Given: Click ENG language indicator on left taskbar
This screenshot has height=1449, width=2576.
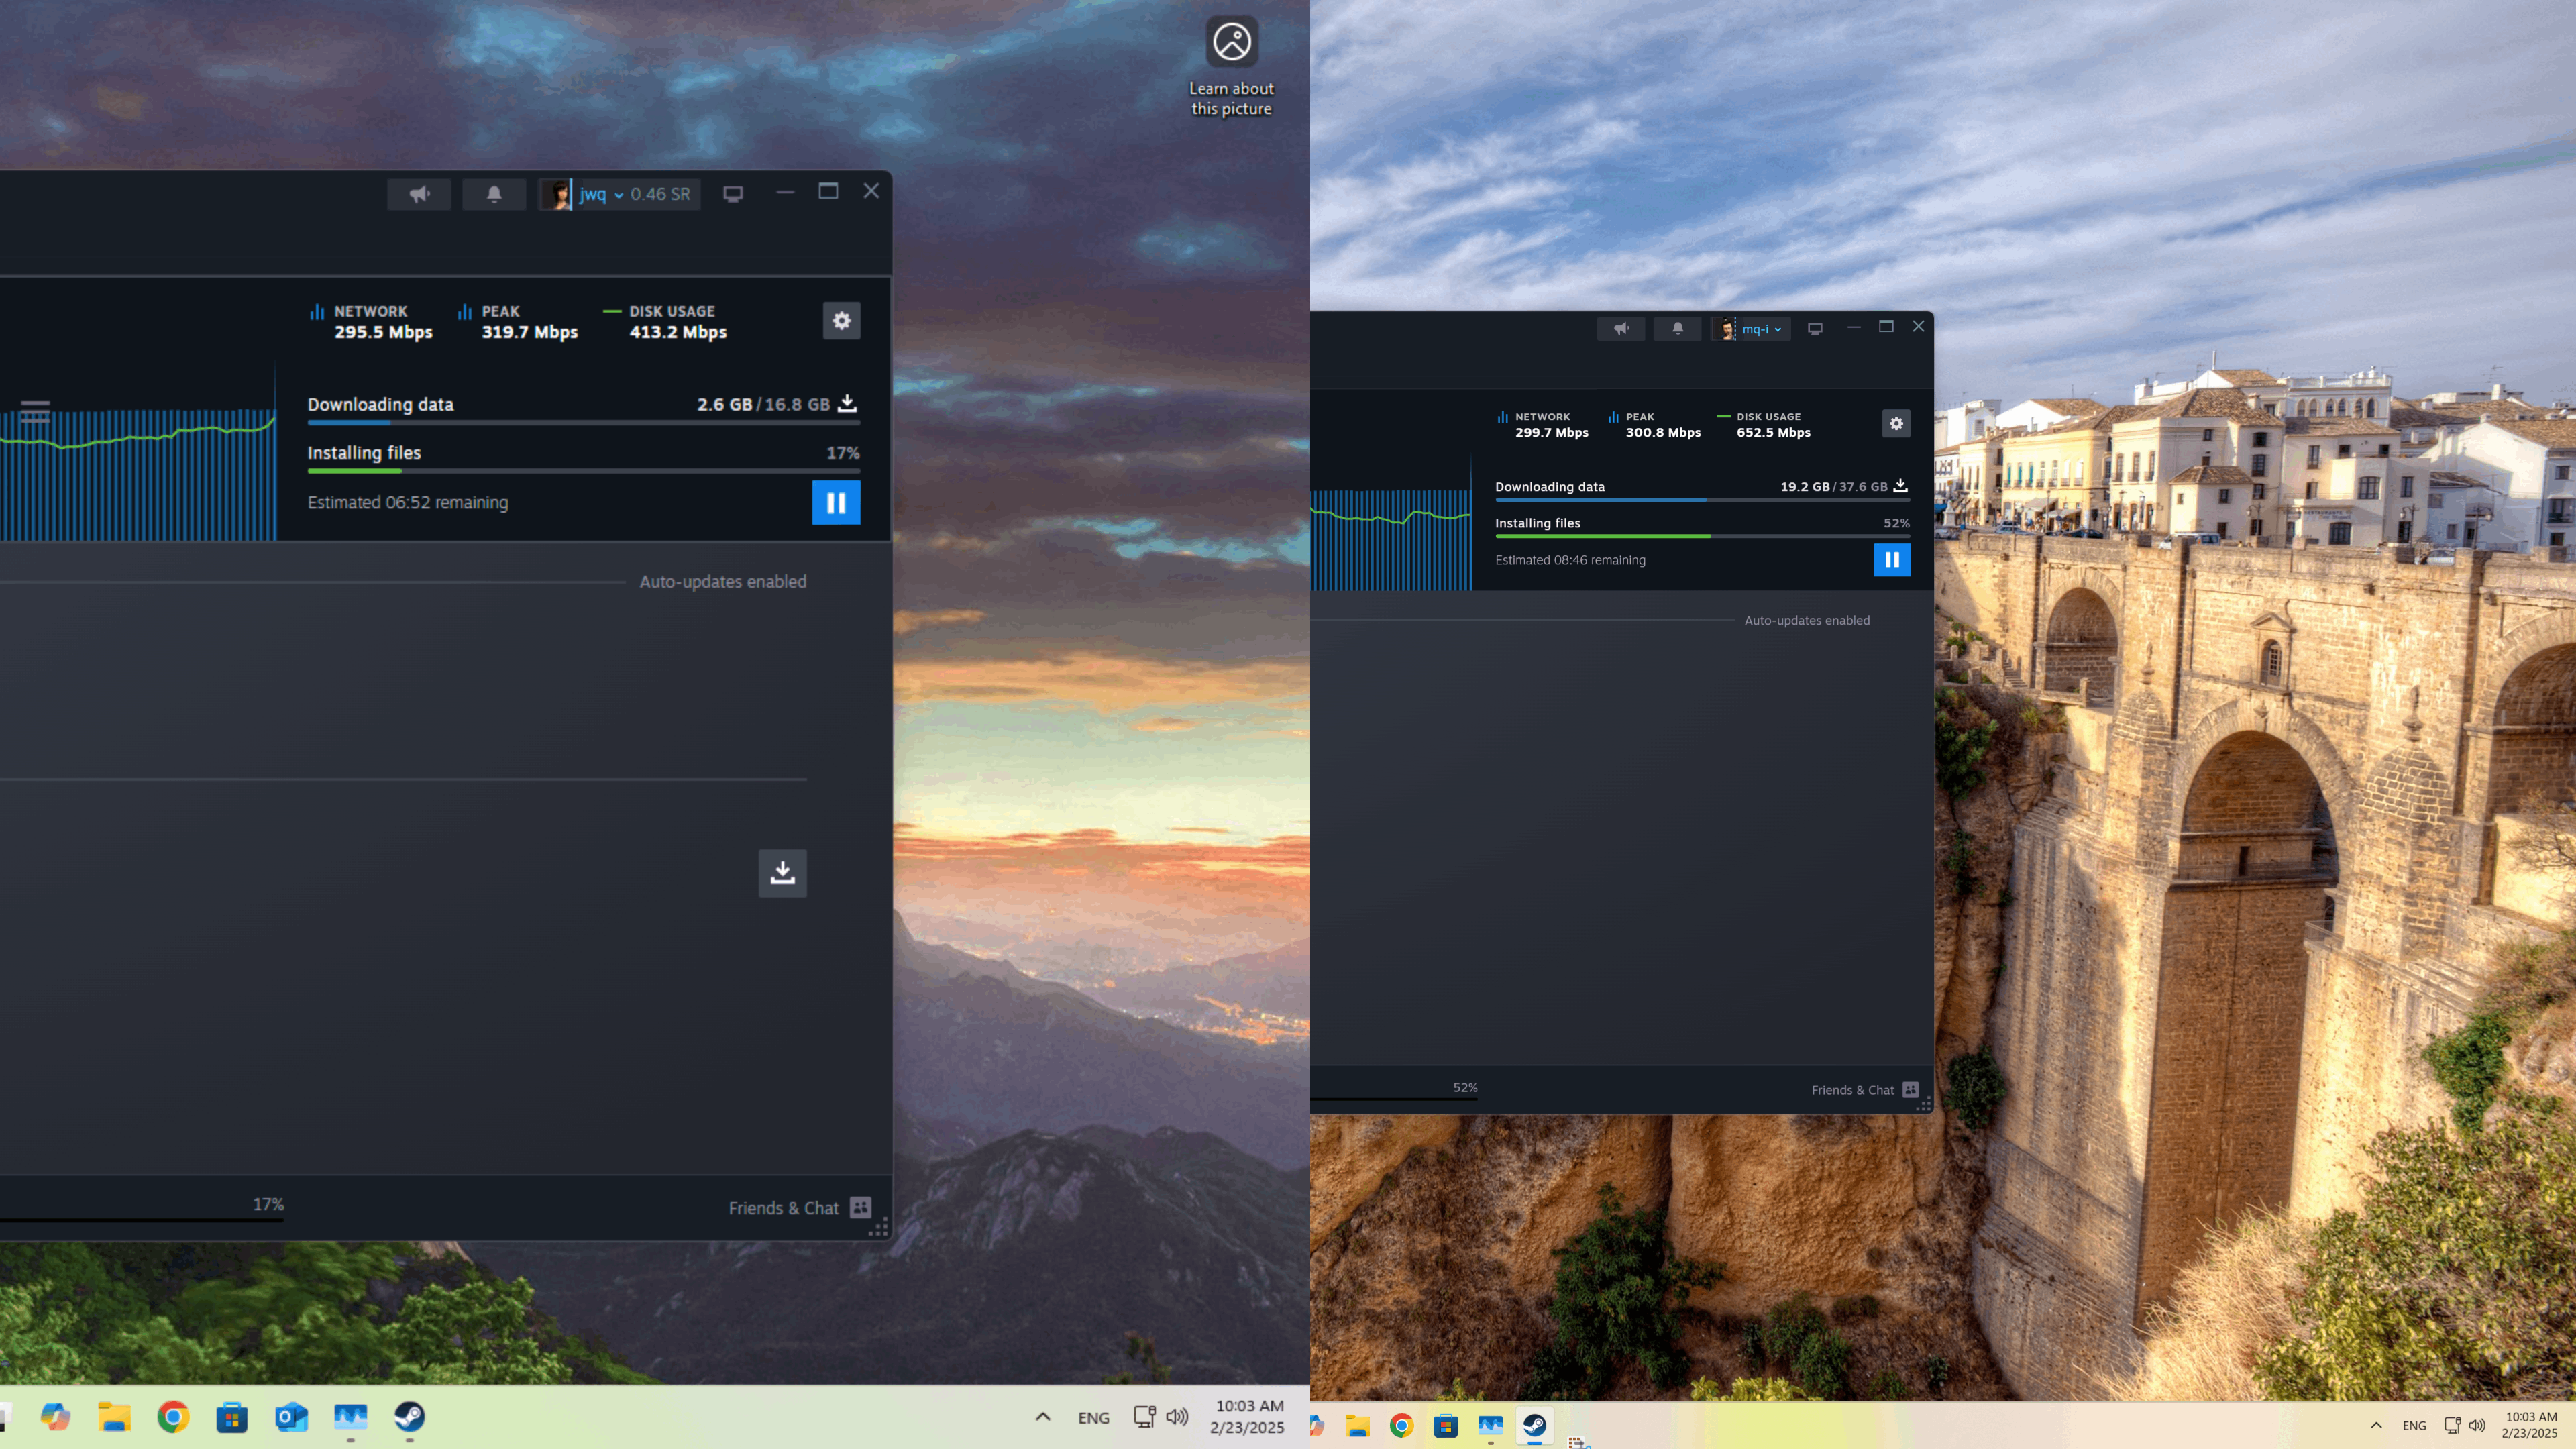Looking at the screenshot, I should (1094, 1418).
